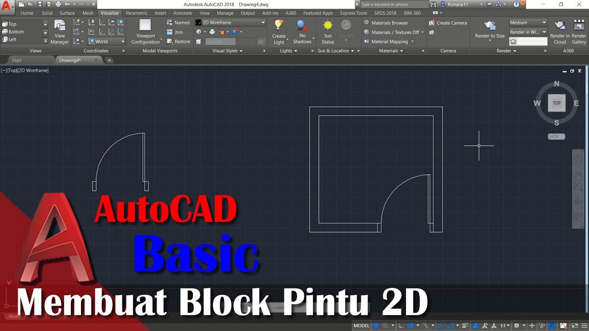Image resolution: width=589 pixels, height=331 pixels.
Task: Toggle 2D Object Snap in status bar
Action: point(450,325)
